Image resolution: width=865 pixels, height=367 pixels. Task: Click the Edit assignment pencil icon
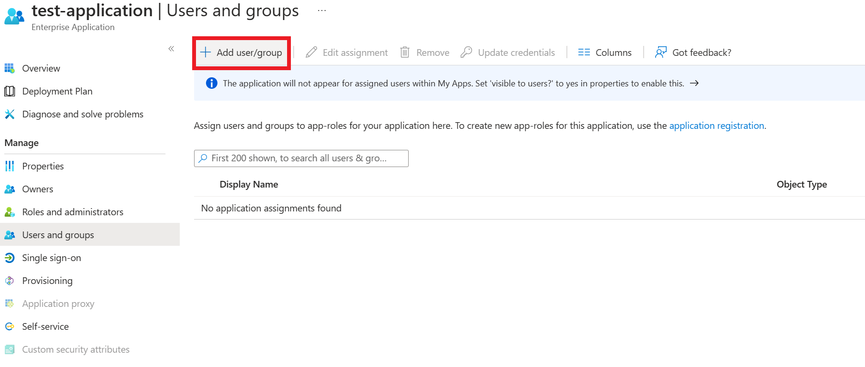pyautogui.click(x=311, y=52)
